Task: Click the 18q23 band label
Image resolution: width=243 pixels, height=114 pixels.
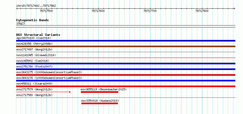Action: 20,24
